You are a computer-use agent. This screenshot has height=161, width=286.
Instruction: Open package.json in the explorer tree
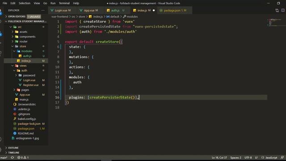pos(26,128)
